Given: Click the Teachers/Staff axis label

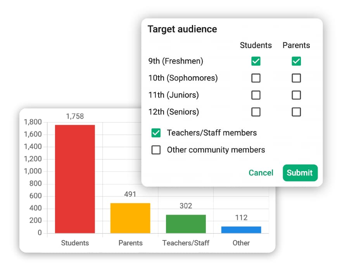Looking at the screenshot, I should tap(186, 243).
